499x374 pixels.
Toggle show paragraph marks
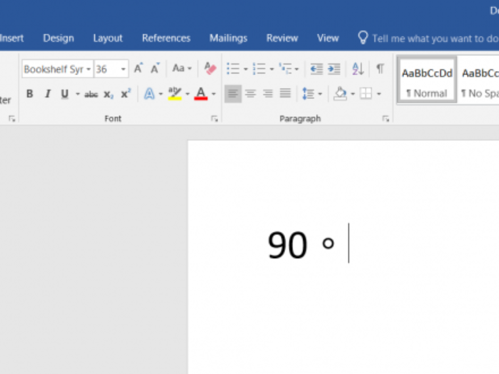tap(380, 69)
